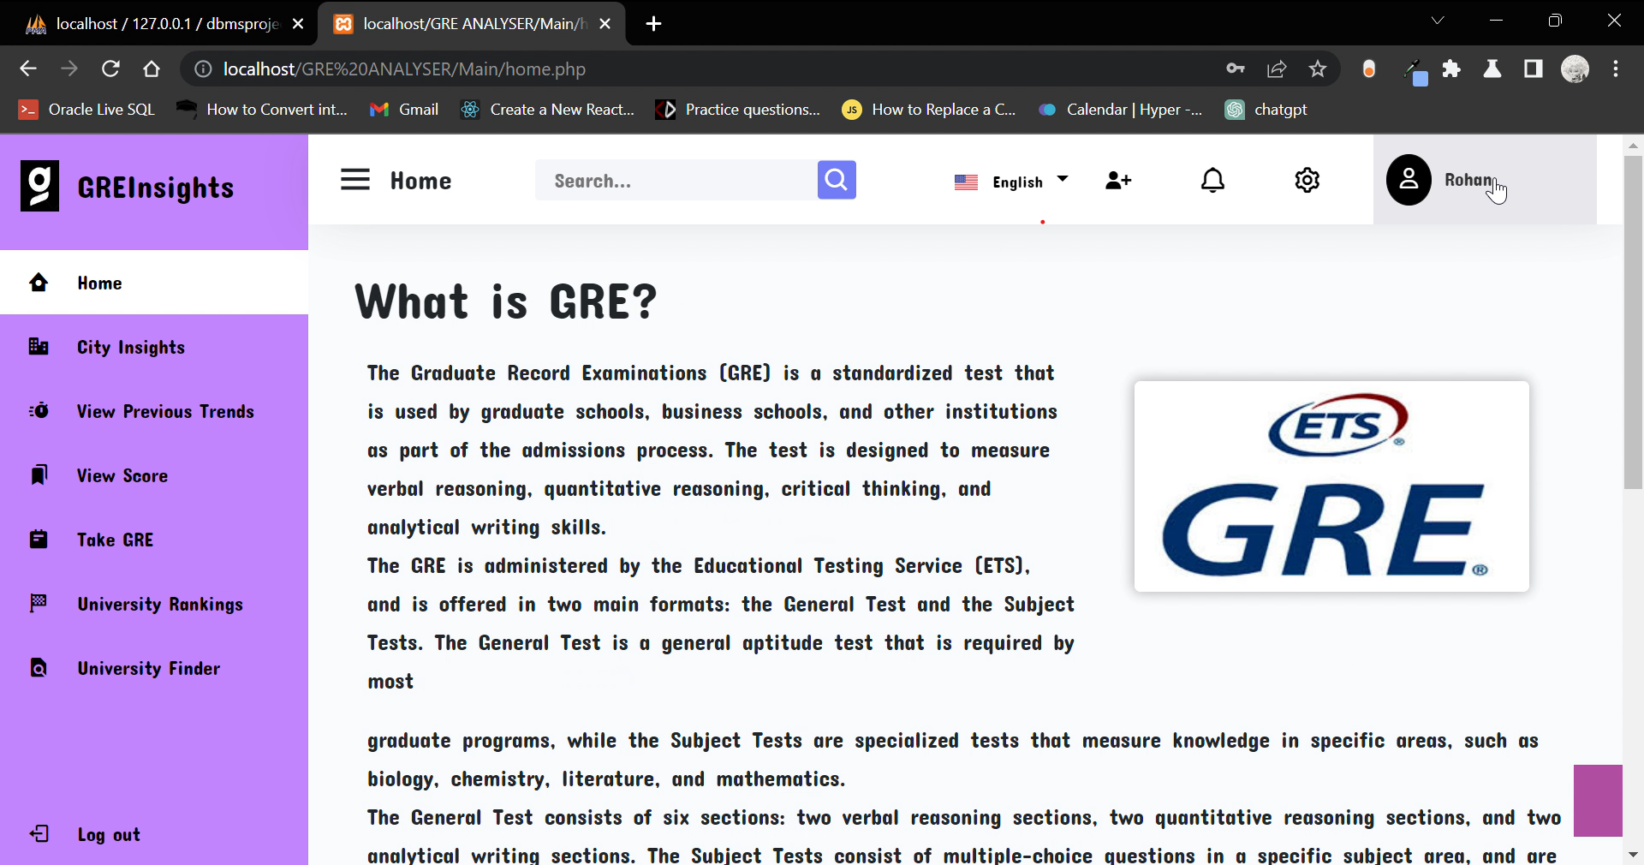Click the browser bookmark star icon
Viewport: 1644px width, 865px height.
(1318, 69)
